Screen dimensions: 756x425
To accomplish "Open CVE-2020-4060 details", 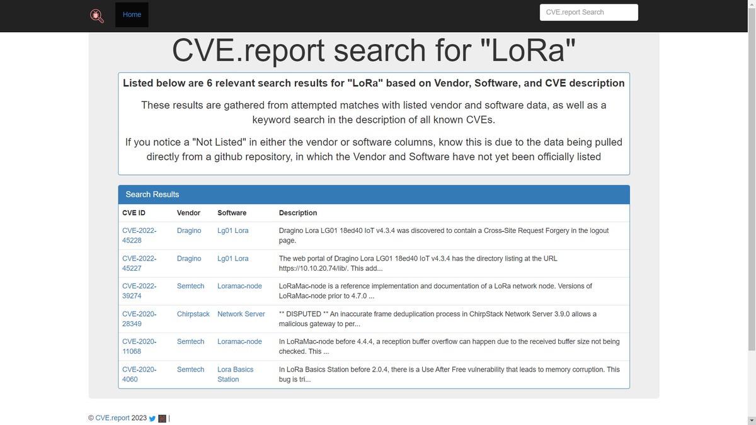I will tap(139, 374).
